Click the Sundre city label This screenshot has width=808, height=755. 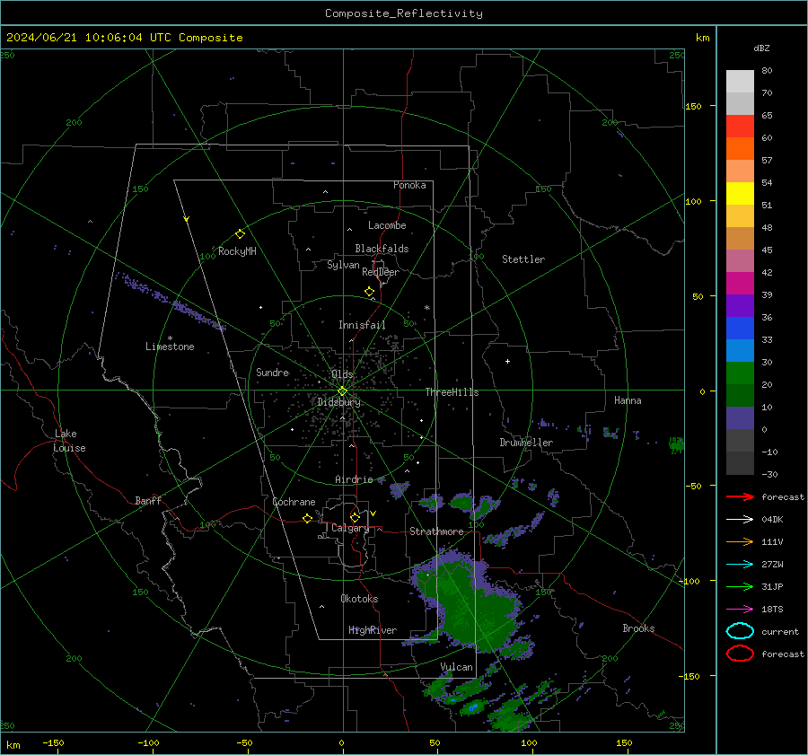(273, 372)
